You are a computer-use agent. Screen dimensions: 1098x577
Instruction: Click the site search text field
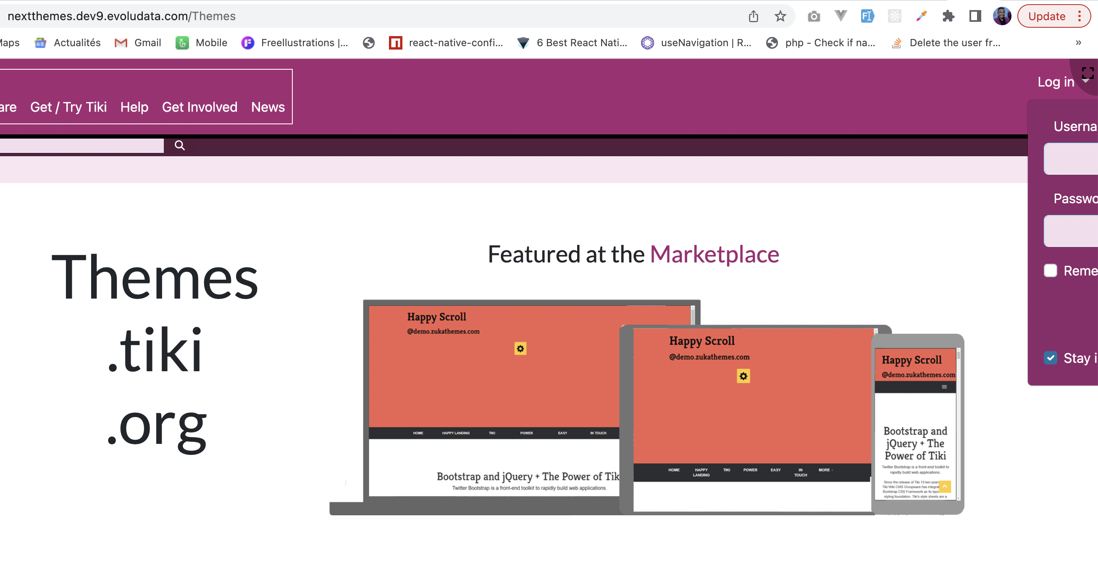[x=81, y=146]
